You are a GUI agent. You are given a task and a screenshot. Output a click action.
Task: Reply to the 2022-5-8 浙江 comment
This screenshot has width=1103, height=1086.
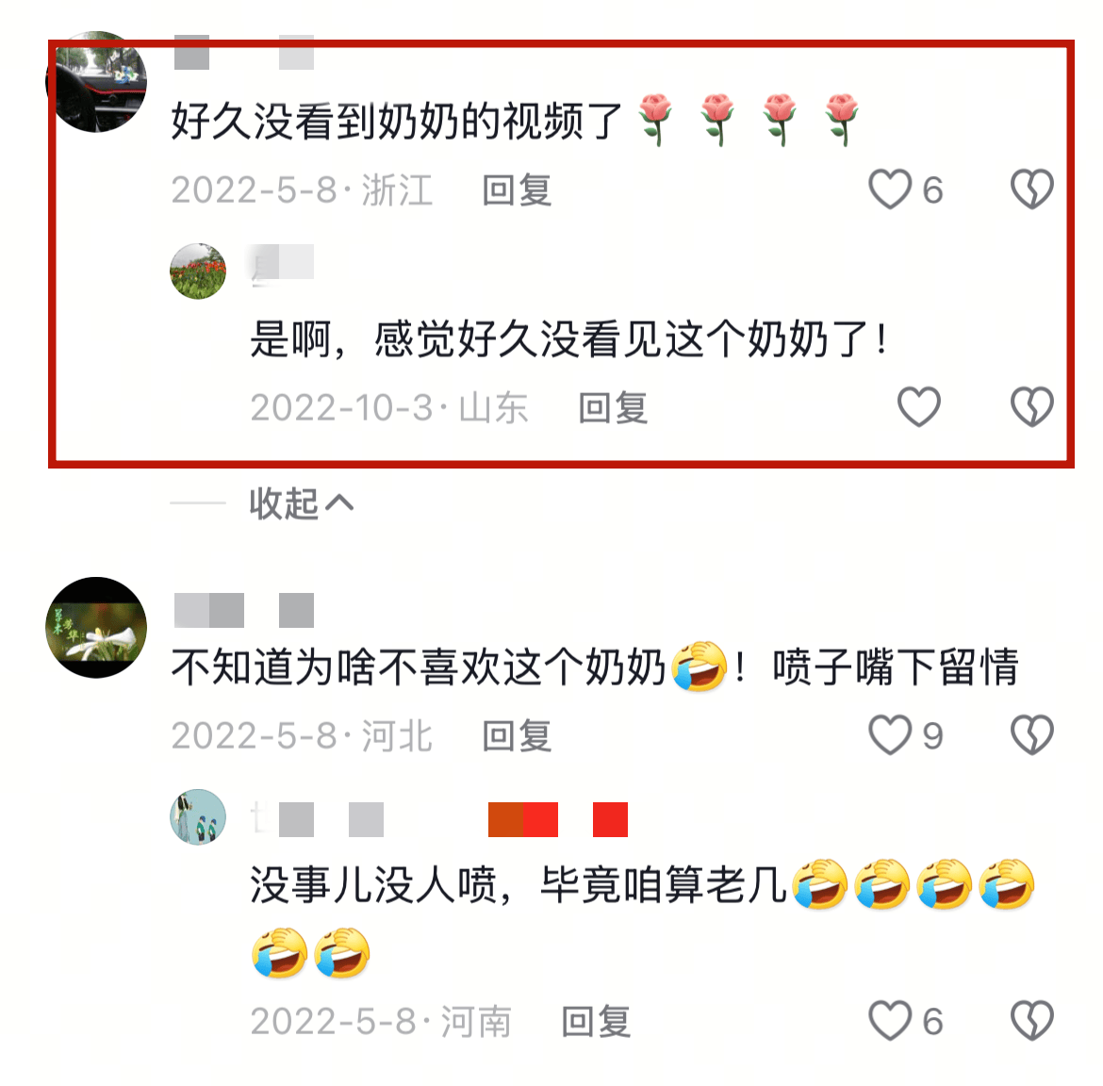[517, 190]
